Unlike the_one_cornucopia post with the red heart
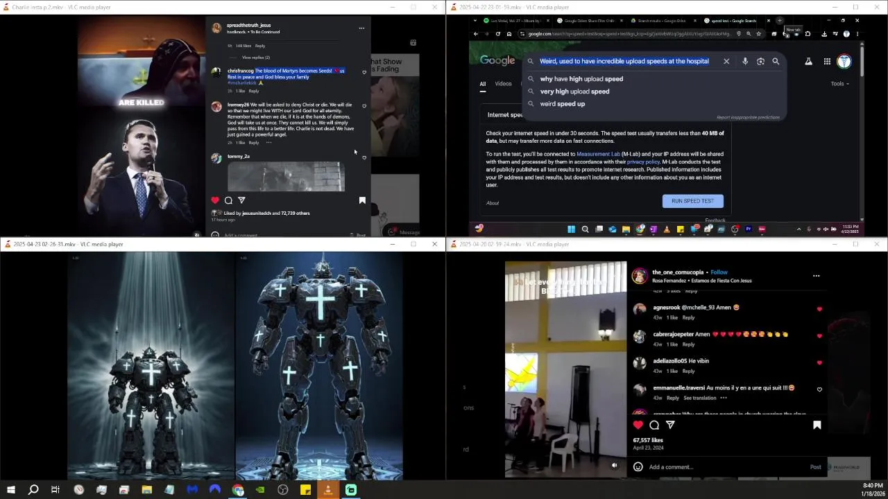The width and height of the screenshot is (888, 499). point(638,425)
